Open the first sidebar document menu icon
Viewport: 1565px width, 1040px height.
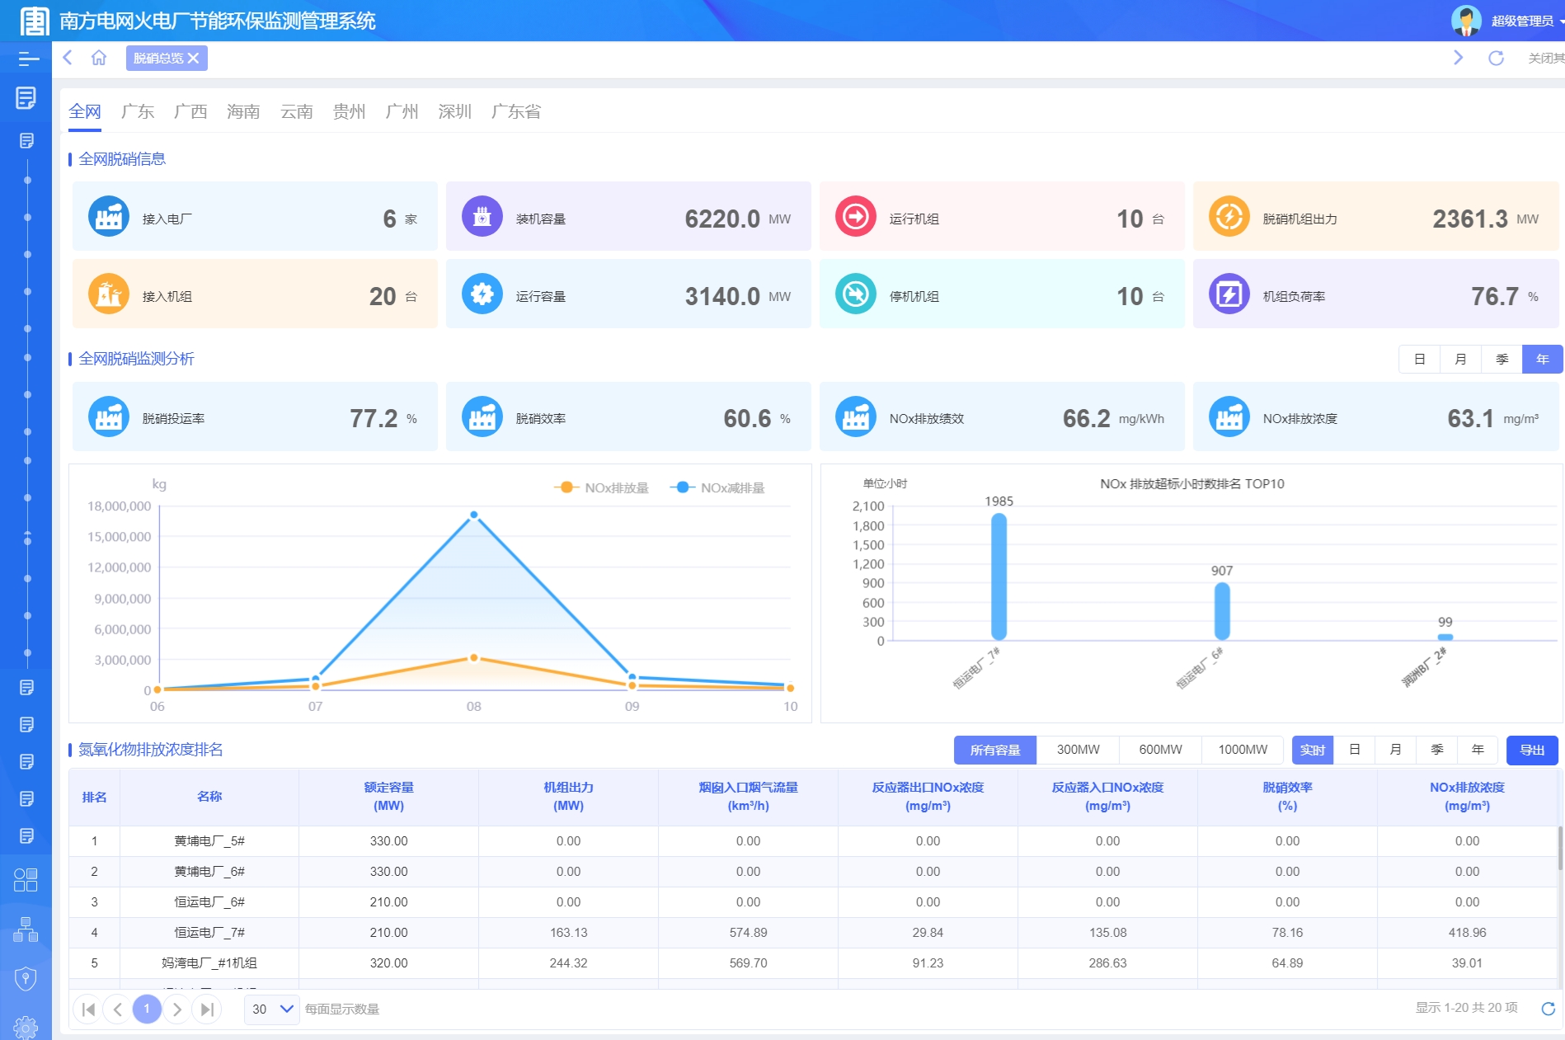coord(26,98)
